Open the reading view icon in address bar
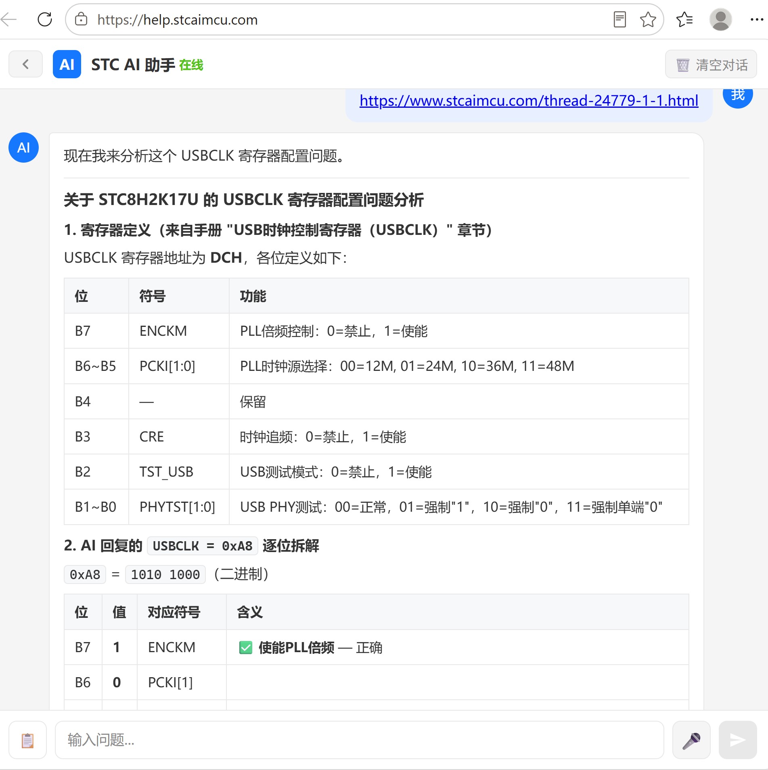The width and height of the screenshot is (768, 770). (x=619, y=19)
